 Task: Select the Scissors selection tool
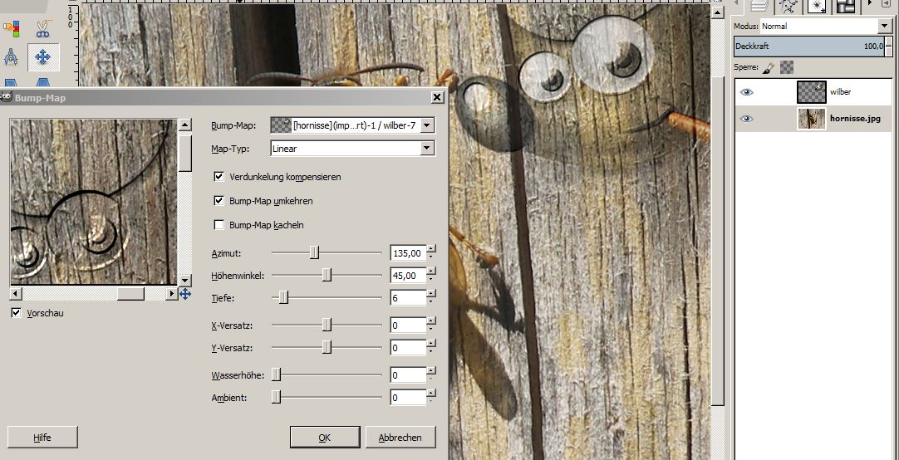click(43, 28)
